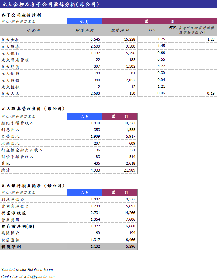The width and height of the screenshot is (217, 280).
Task: Select the 財管手續費收入 row label
Action: [x=18, y=157]
